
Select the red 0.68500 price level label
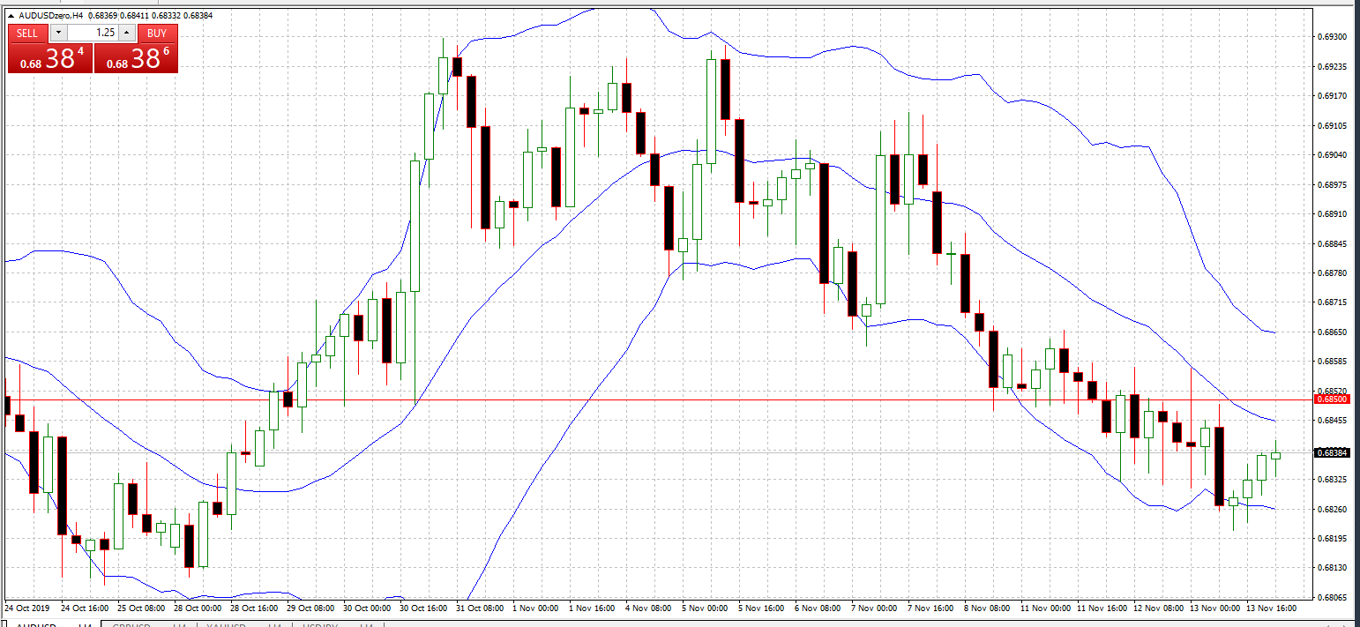point(1332,399)
